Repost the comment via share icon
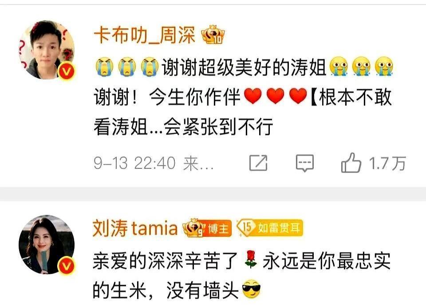Image resolution: width=426 pixels, height=306 pixels. click(x=258, y=163)
